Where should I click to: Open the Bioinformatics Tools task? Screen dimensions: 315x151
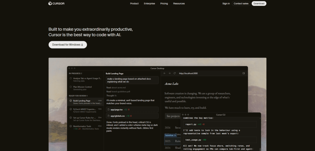point(86,127)
